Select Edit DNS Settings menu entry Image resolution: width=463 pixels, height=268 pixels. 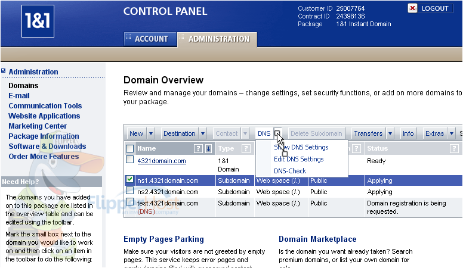point(298,159)
